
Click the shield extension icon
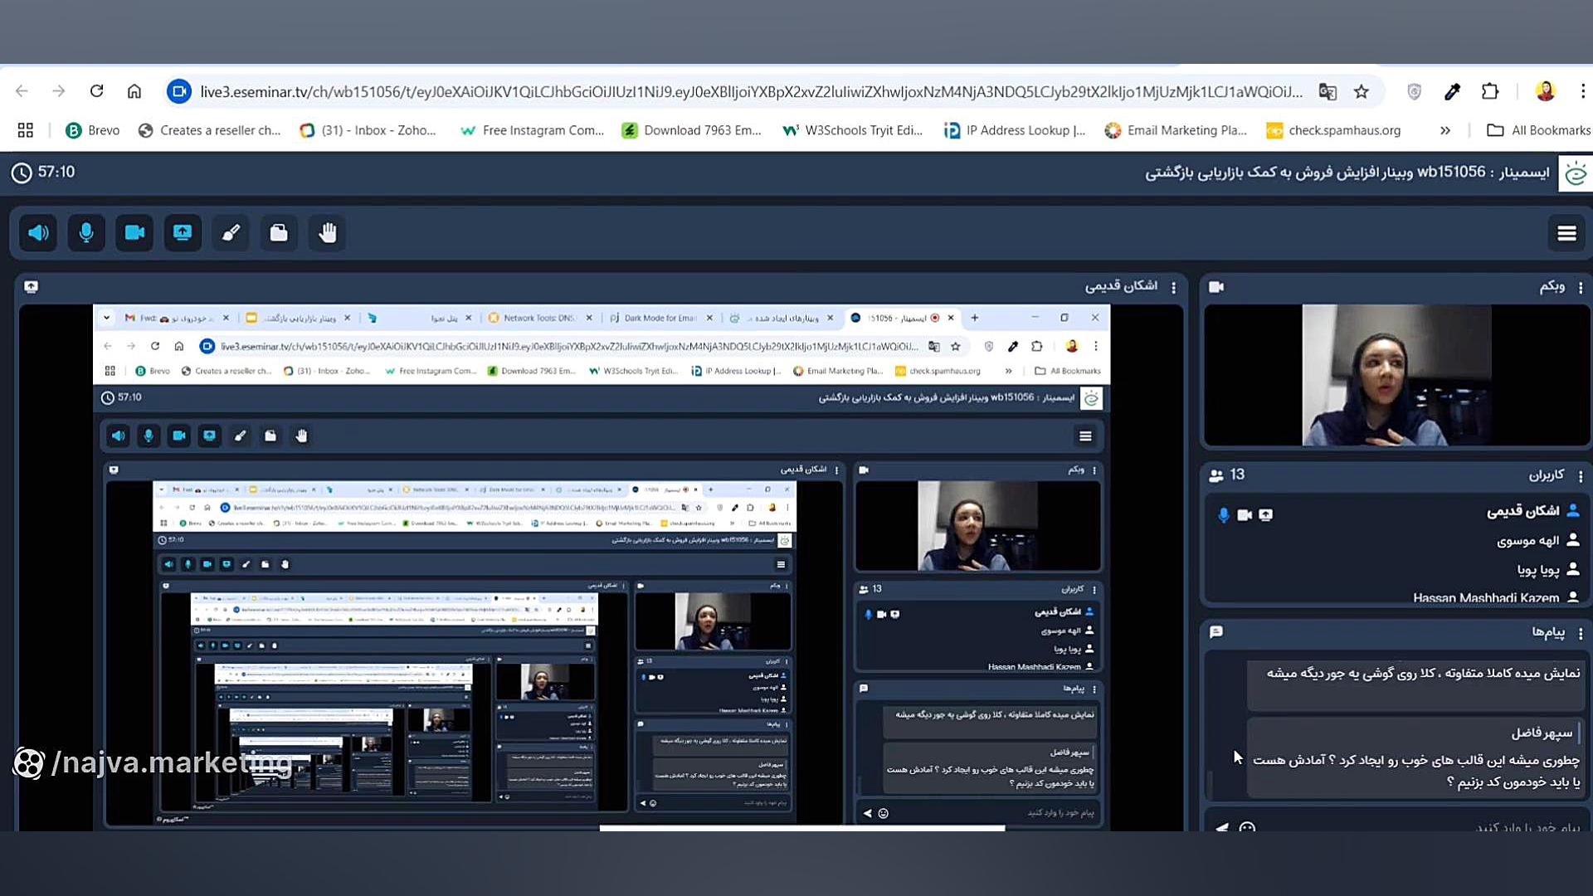(x=1415, y=91)
